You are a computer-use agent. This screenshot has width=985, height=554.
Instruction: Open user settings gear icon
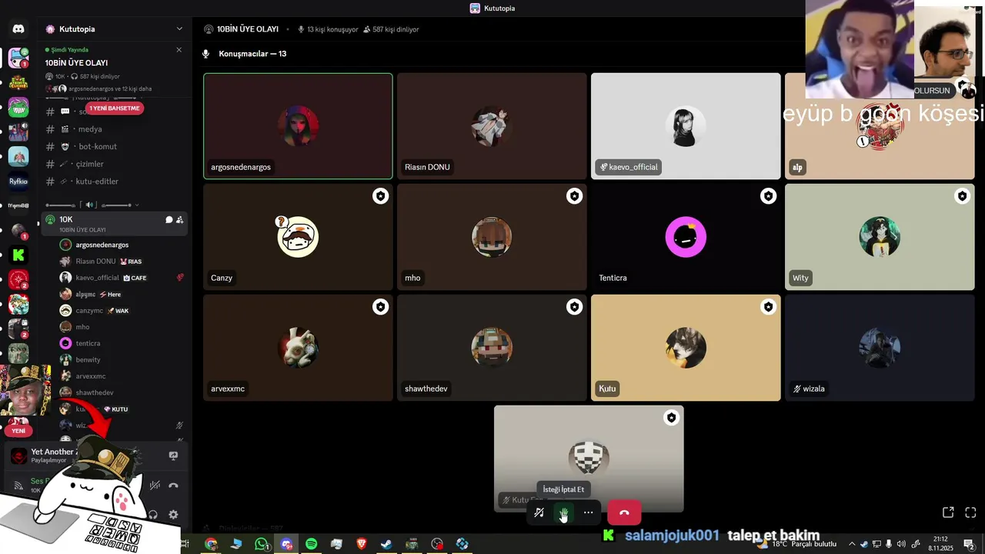coord(173,515)
